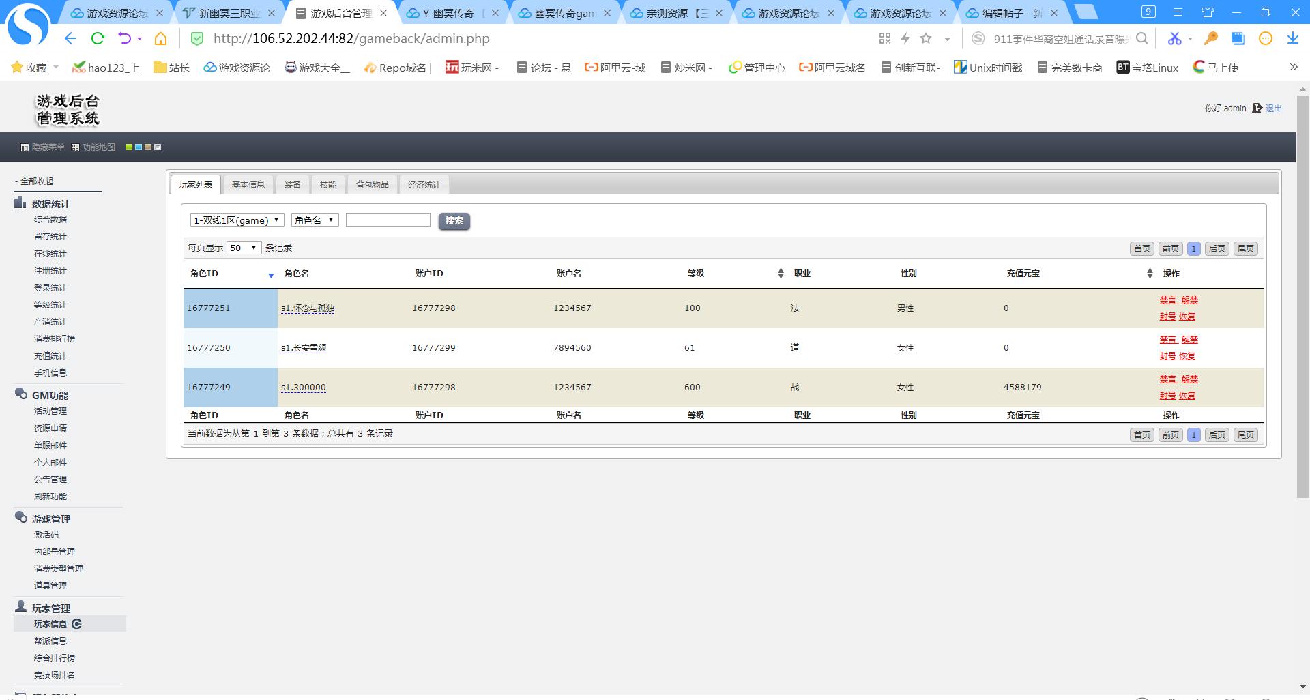Click the 数据统计 bar chart icon
The height and width of the screenshot is (700, 1310).
coord(20,203)
